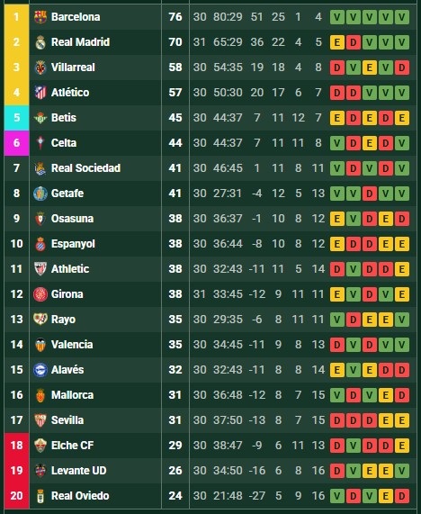Viewport: 421px width, 514px height.
Task: Select the Atlético club badge
Action: point(40,93)
